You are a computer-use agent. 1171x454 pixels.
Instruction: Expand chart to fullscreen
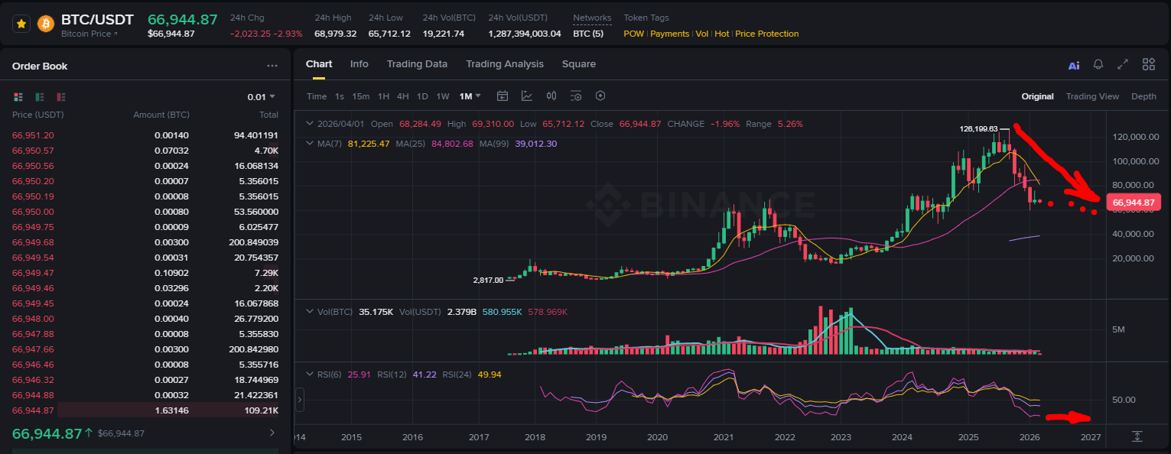point(1123,65)
